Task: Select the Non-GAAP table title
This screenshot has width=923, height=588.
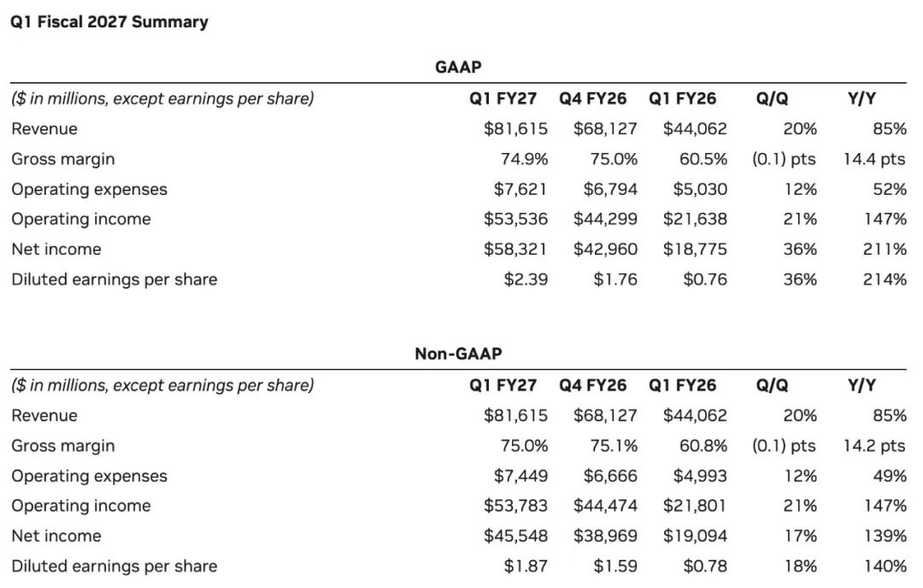Action: click(458, 354)
